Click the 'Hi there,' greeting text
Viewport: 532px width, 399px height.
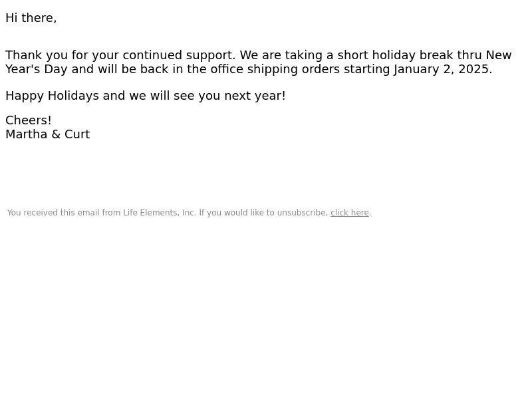[x=31, y=18]
